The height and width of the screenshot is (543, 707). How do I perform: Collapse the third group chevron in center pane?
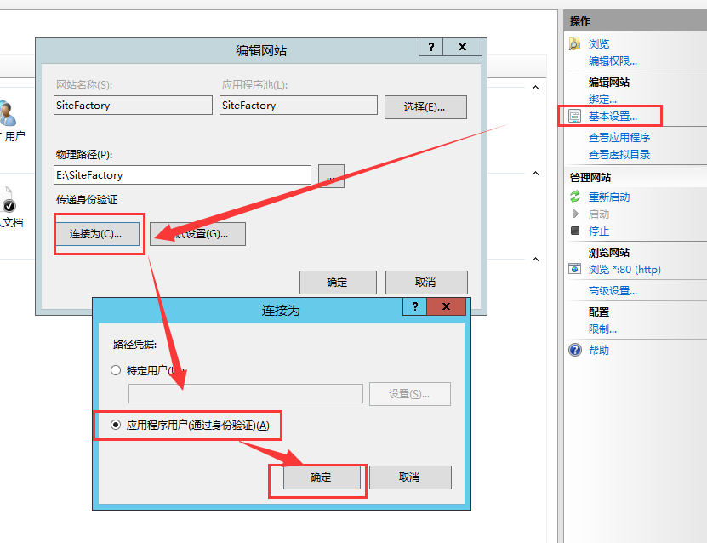pos(536,260)
